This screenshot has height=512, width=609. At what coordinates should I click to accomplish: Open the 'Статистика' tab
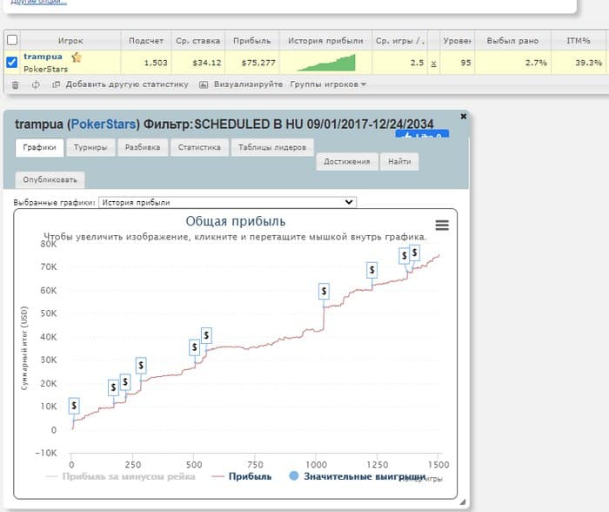(x=199, y=147)
